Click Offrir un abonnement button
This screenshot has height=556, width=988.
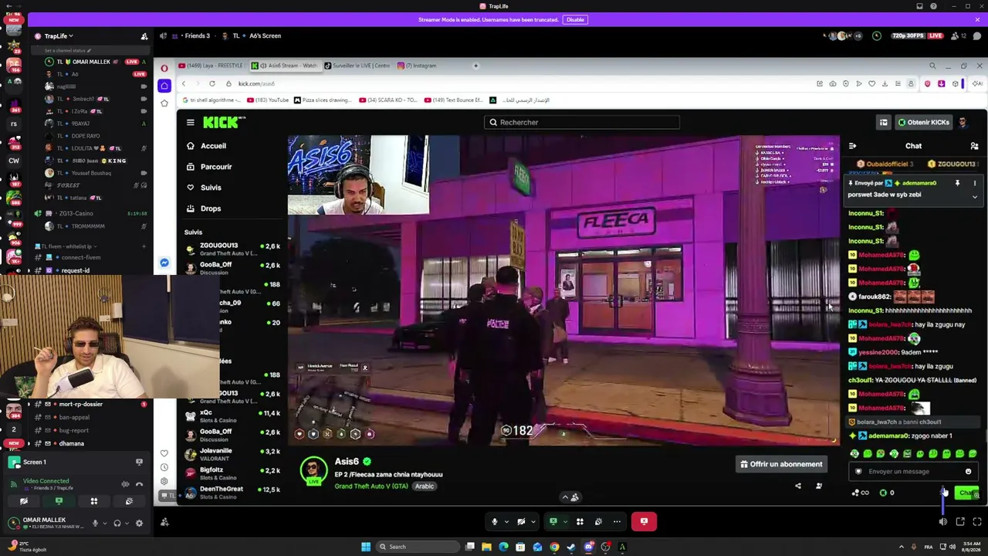(780, 464)
